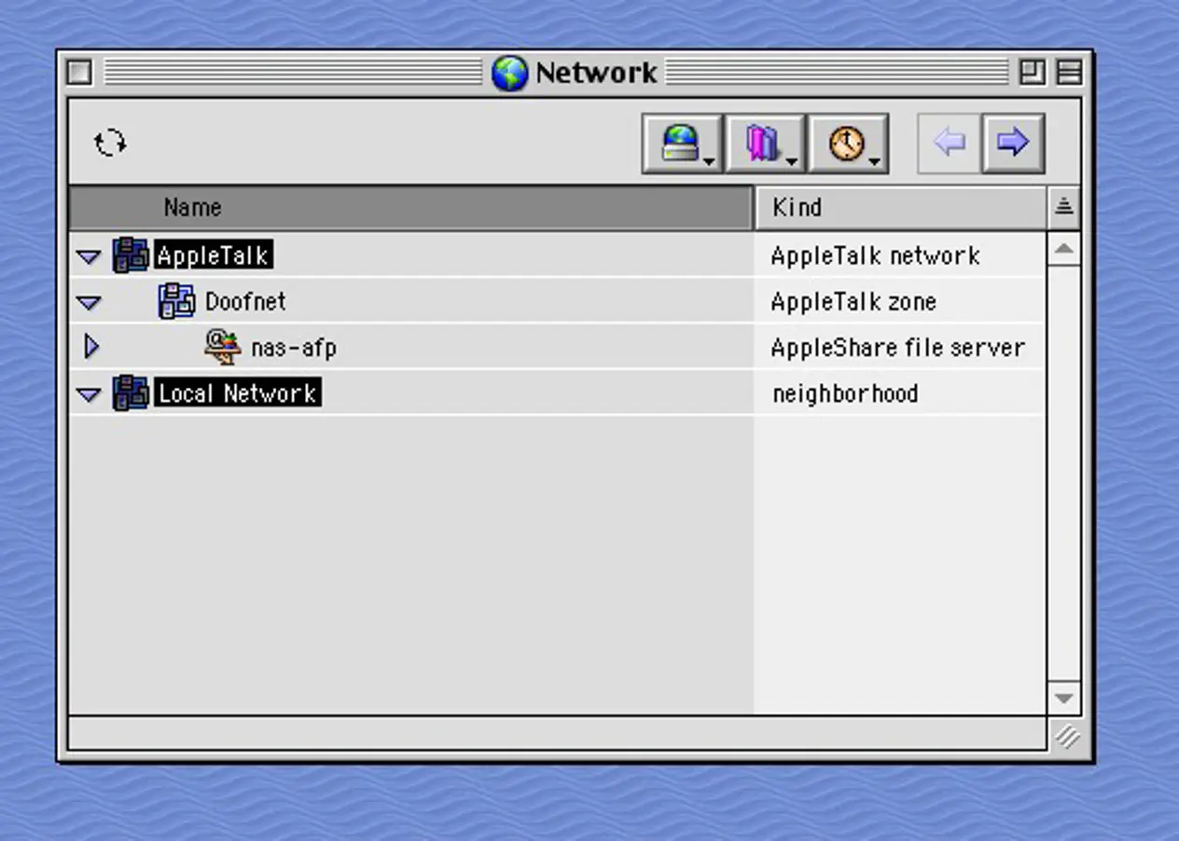Sort by the Name column header
The width and height of the screenshot is (1179, 841).
coord(410,207)
